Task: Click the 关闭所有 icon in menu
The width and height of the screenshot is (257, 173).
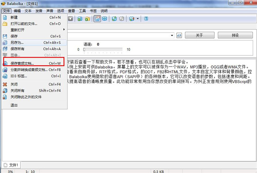Action: tap(5, 91)
